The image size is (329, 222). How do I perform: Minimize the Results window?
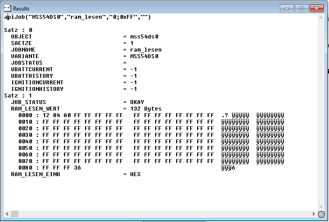pyautogui.click(x=287, y=8)
